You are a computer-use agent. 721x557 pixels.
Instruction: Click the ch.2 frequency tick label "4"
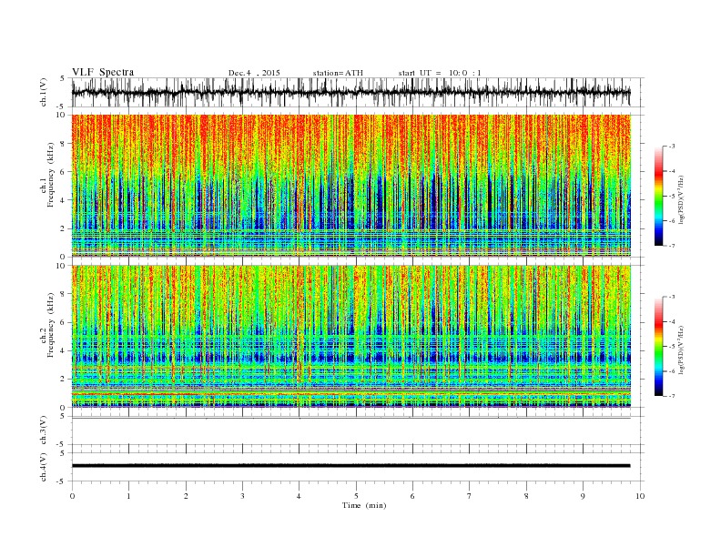(64, 350)
